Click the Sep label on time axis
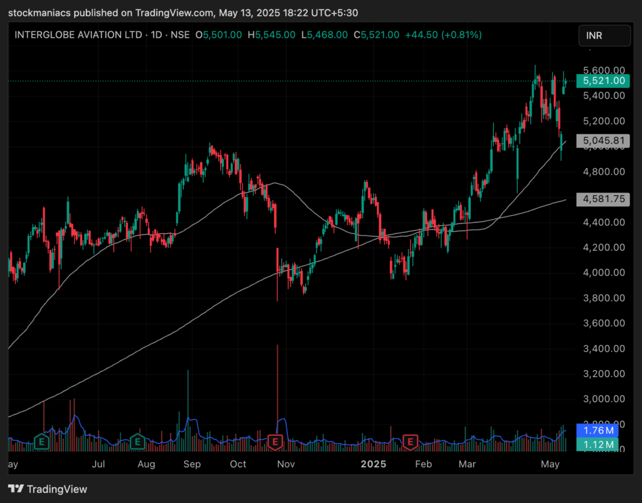The image size is (642, 503). pyautogui.click(x=192, y=464)
